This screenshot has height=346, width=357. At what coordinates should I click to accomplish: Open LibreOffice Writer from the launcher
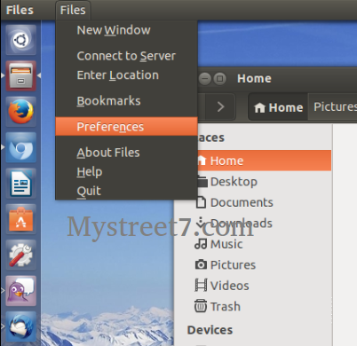(20, 184)
